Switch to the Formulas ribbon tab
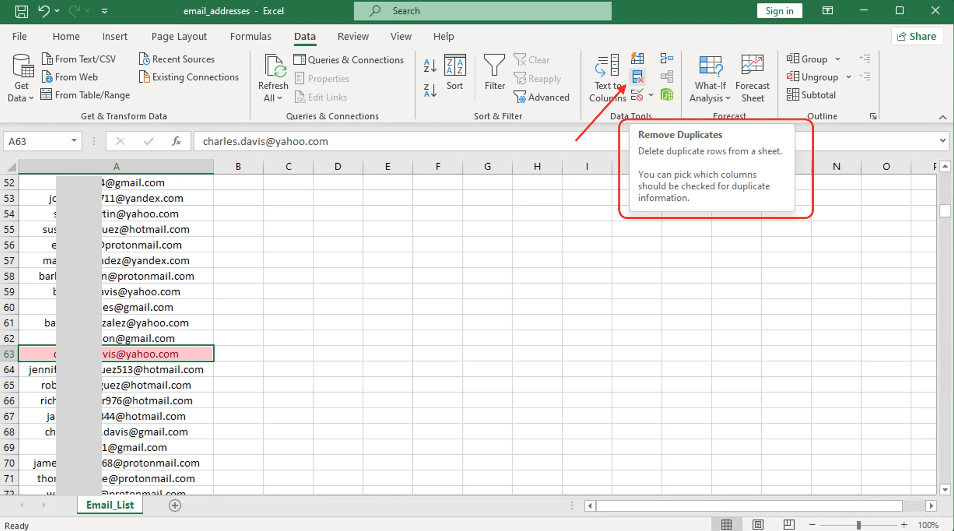This screenshot has height=531, width=954. coord(251,36)
